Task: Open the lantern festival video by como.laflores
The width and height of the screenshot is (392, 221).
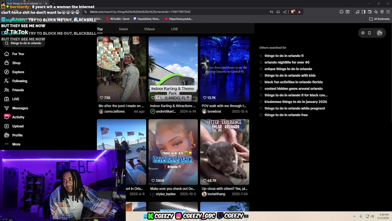Action: [x=122, y=69]
